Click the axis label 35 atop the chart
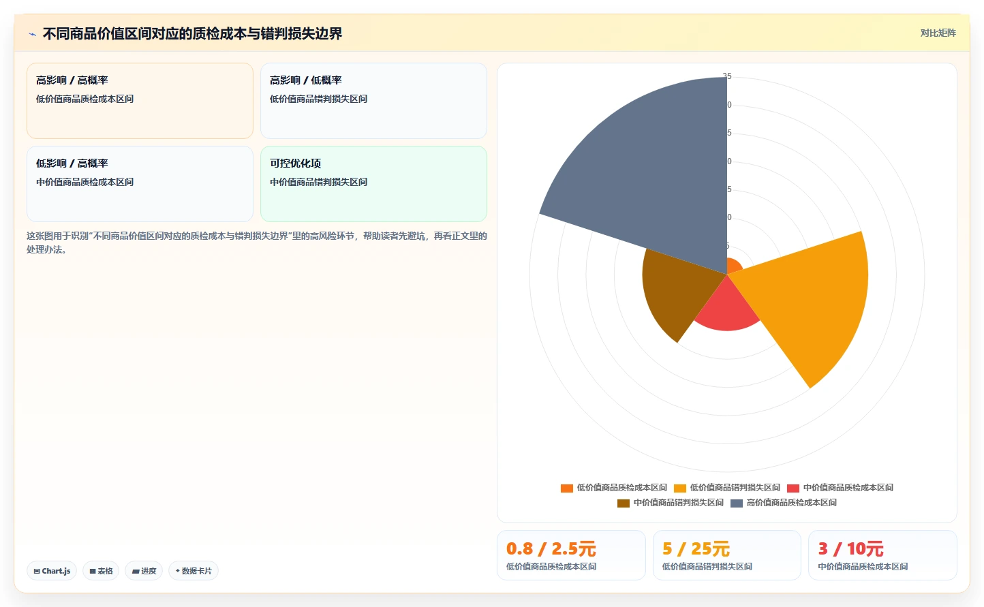 pos(727,76)
